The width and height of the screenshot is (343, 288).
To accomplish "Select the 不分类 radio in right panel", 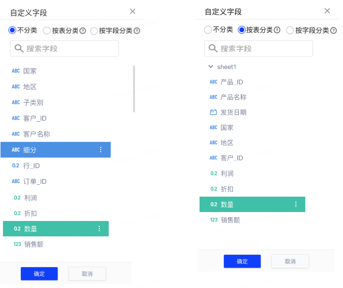I will click(x=208, y=30).
